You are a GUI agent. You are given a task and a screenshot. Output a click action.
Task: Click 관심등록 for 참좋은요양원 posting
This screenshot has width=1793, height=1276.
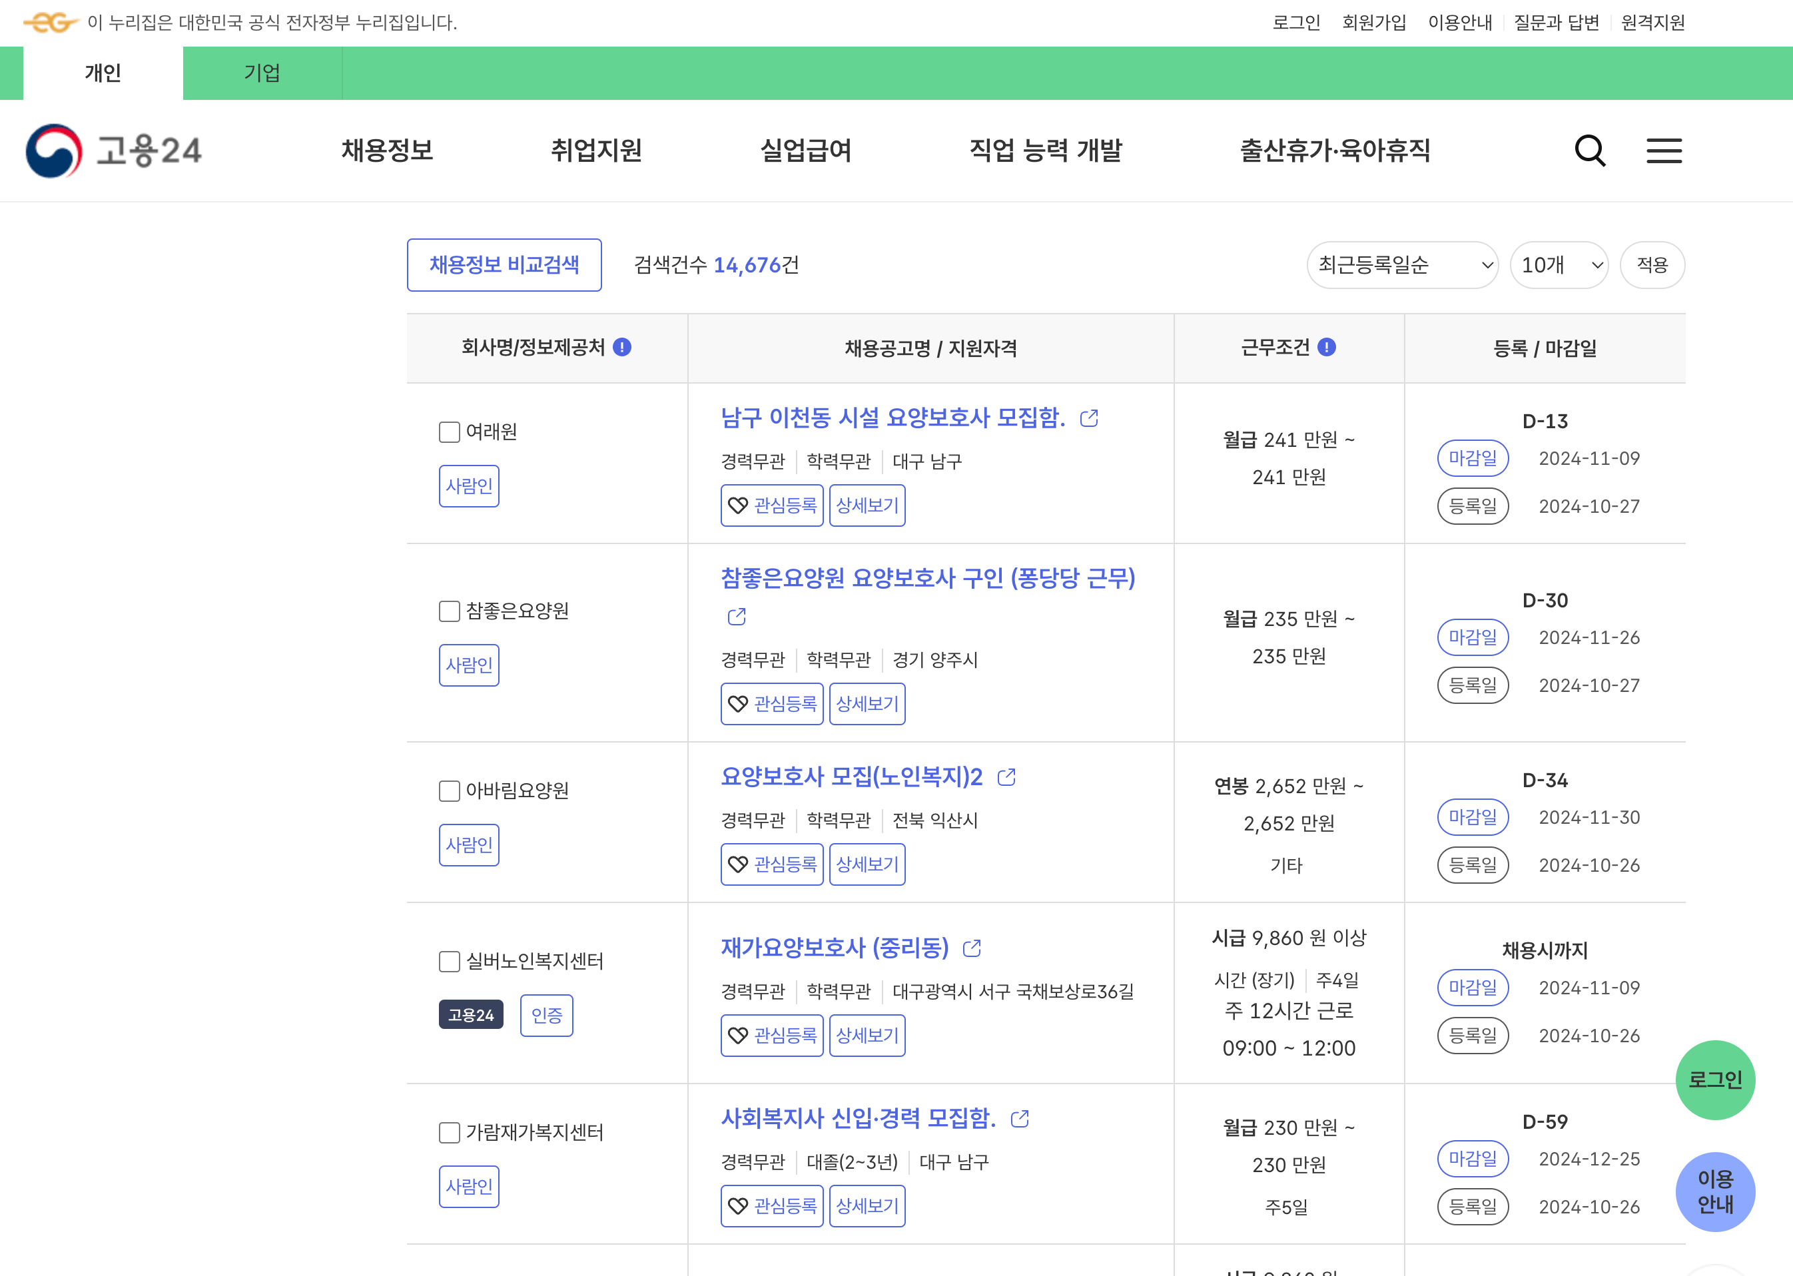click(773, 704)
